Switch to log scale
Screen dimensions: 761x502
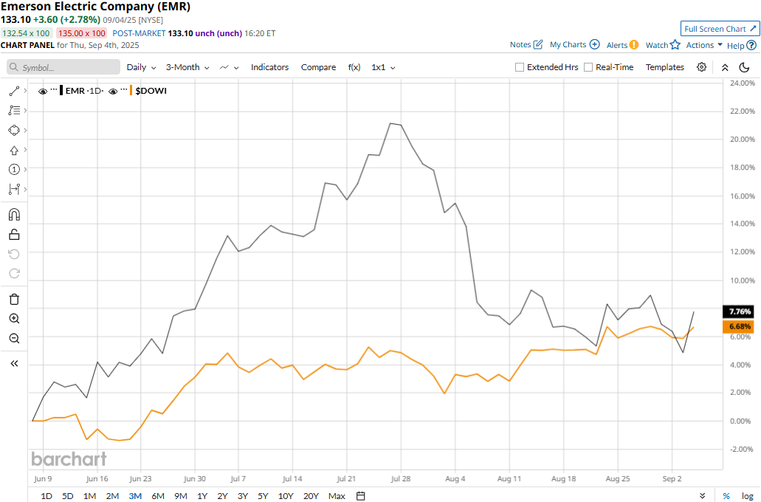(x=748, y=495)
